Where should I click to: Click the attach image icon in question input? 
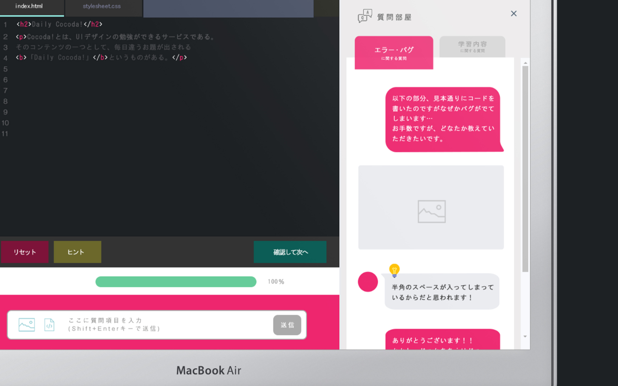tap(27, 325)
